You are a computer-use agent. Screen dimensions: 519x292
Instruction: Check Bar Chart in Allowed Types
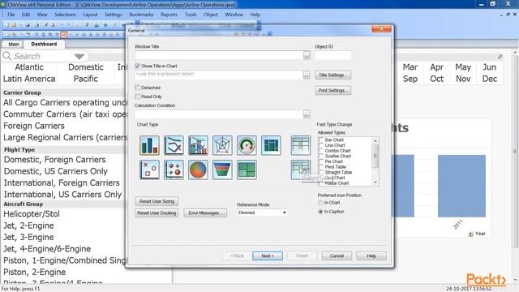tap(321, 140)
